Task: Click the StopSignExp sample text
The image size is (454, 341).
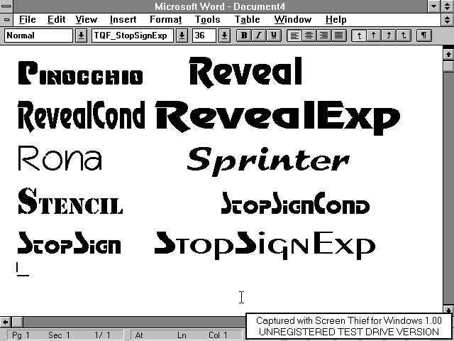Action: tap(265, 245)
